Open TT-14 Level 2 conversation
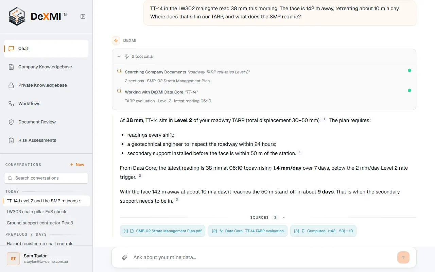435x272 pixels. point(46,201)
